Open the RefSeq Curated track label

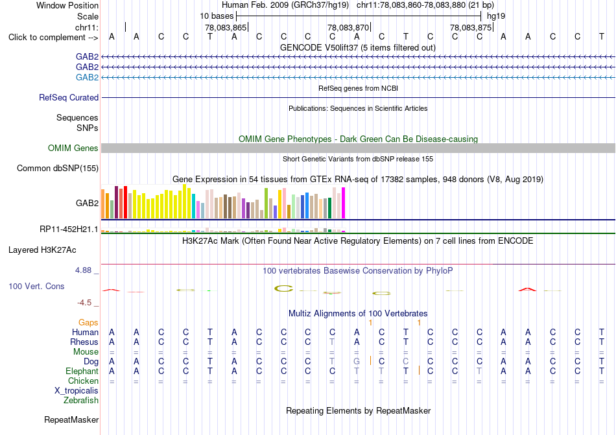(x=69, y=97)
